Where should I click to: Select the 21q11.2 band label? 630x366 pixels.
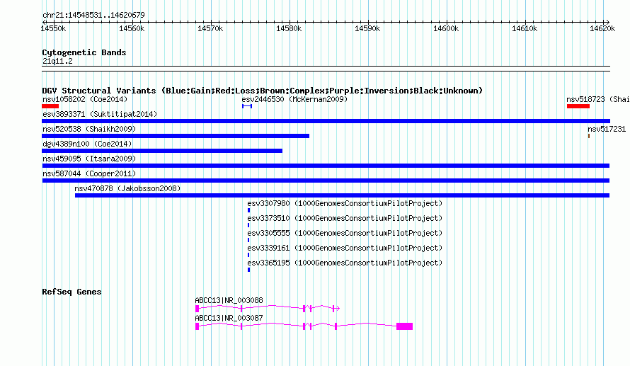click(x=57, y=61)
